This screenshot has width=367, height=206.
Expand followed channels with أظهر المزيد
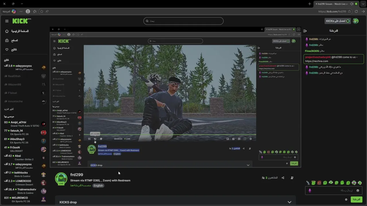click(9, 109)
